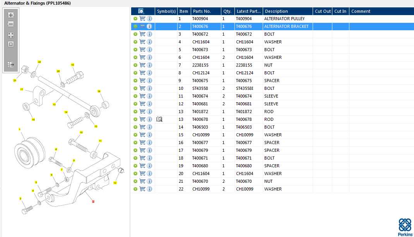This screenshot has height=237, width=414.
Task: Click the Latest Part... column header
Action: [x=248, y=11]
